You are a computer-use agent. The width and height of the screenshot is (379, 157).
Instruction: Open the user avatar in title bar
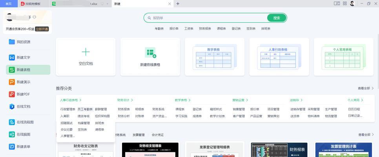click(352, 4)
